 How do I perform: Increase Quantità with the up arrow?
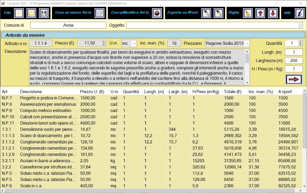(x=300, y=42)
